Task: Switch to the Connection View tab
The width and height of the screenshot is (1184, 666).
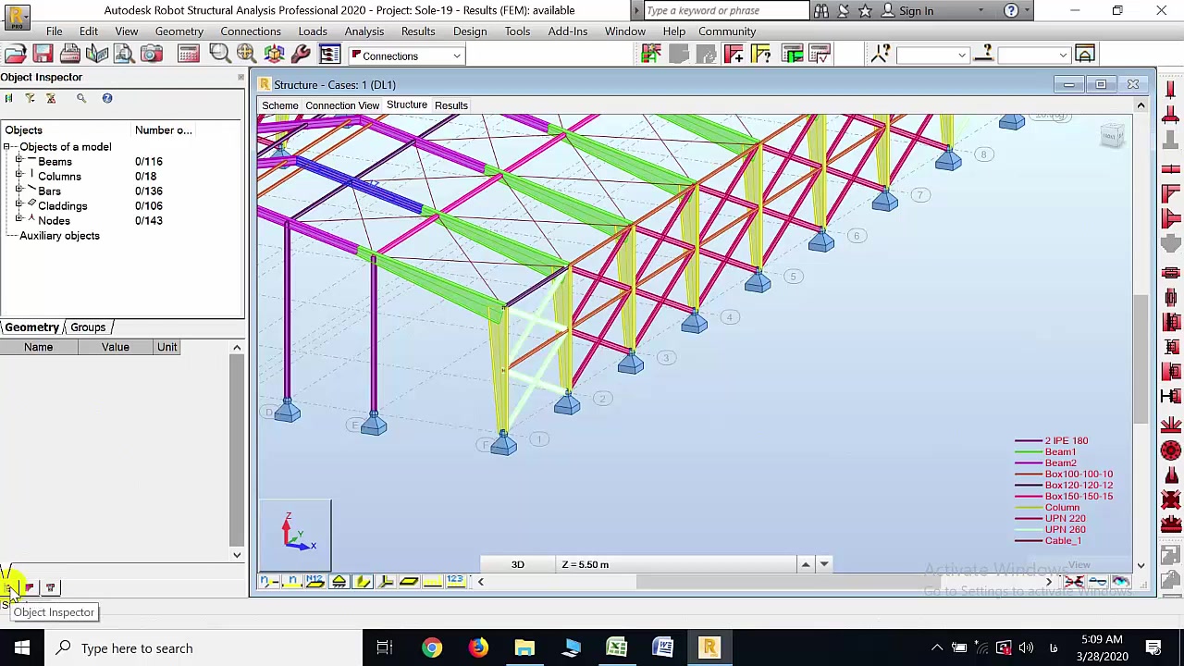Action: click(342, 105)
